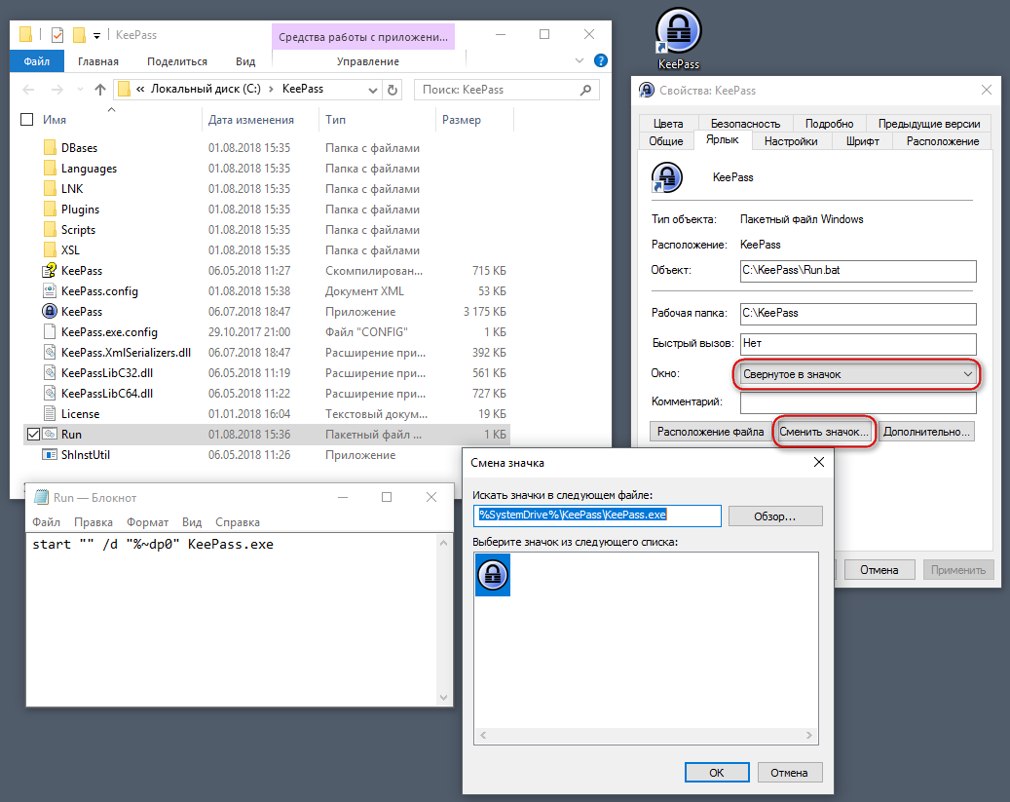Click the KeePass application file icon in Explorer
Screen dimensions: 1010x802
click(50, 312)
